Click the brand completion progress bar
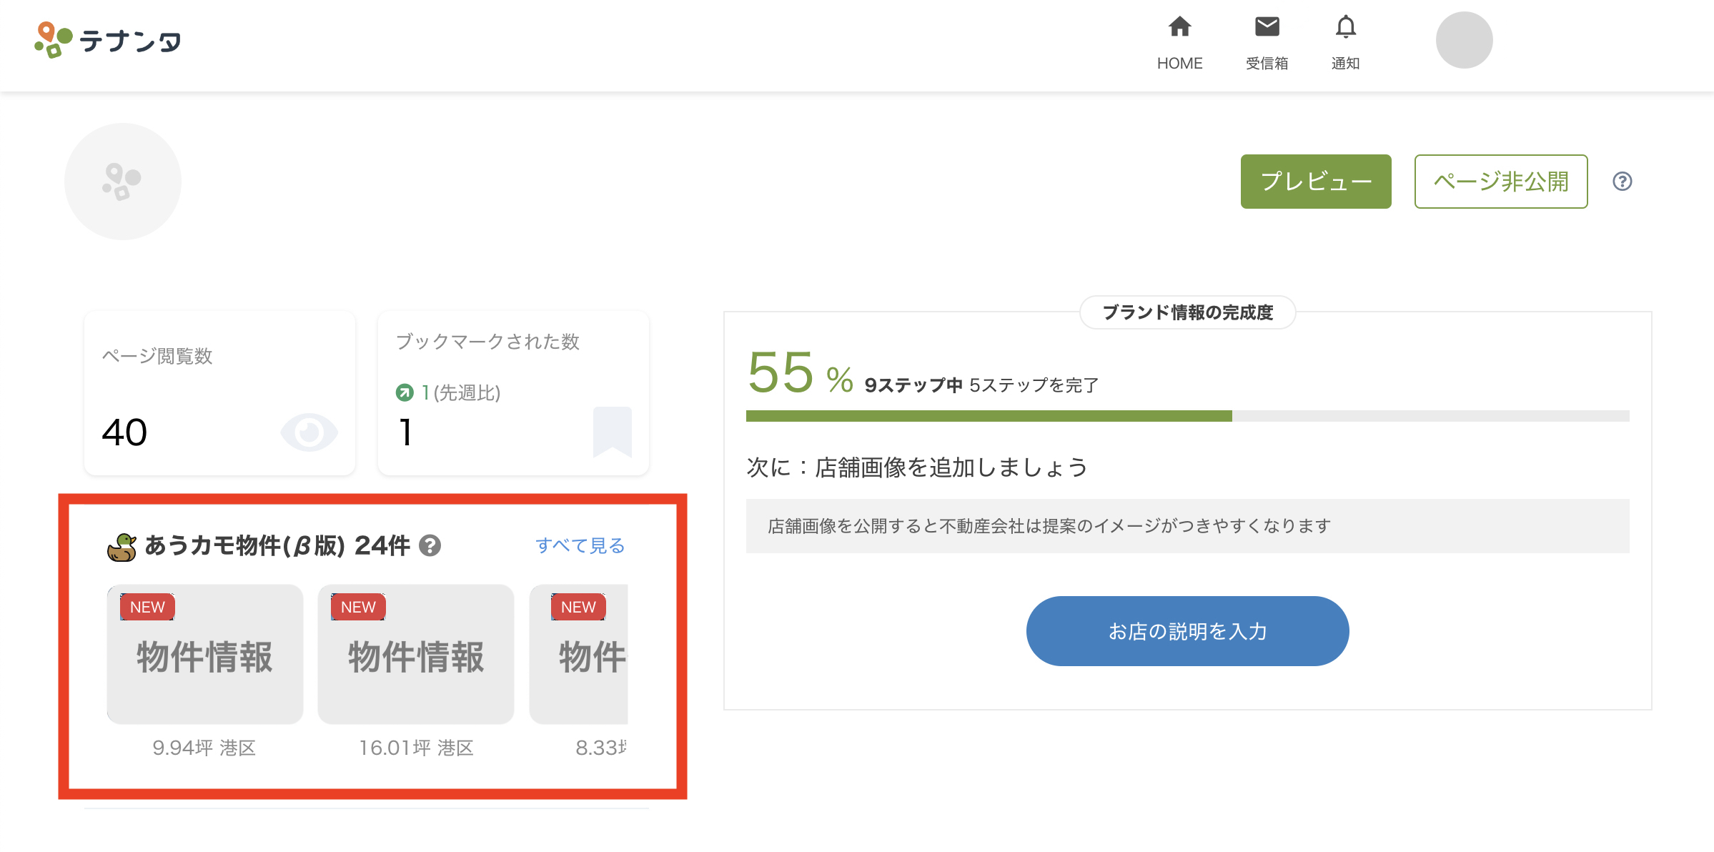 [x=1187, y=416]
